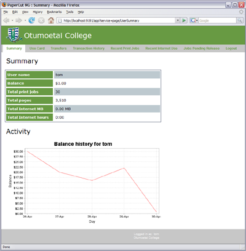Click the Google search engine icon
Screen dimensions: 246x251
pyautogui.click(x=193, y=20)
